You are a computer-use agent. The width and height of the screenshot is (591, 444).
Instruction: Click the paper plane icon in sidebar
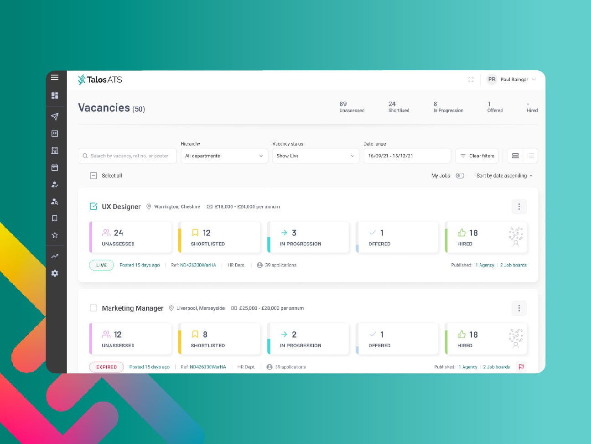pyautogui.click(x=55, y=116)
